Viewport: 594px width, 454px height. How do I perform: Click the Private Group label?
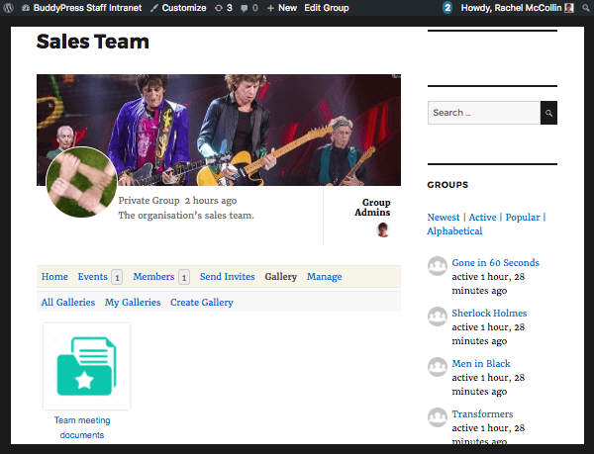[x=148, y=201]
